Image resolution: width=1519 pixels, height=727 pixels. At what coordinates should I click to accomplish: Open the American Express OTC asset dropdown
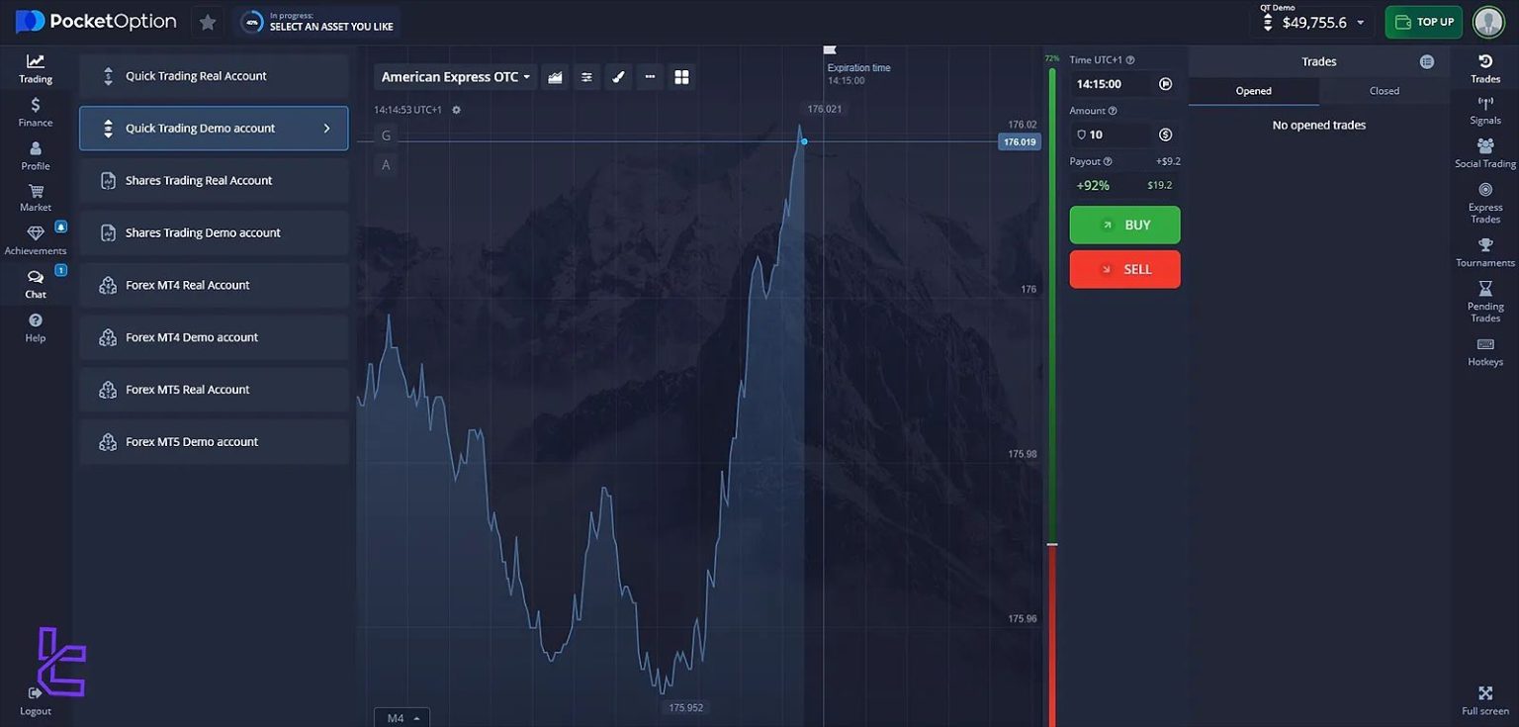(x=455, y=76)
